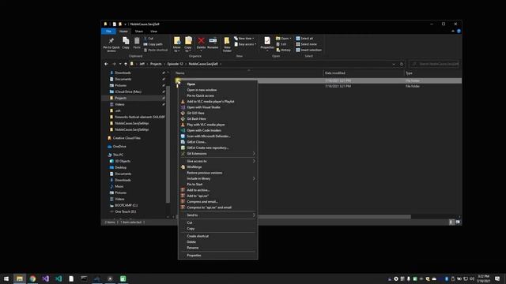This screenshot has height=284, width=506.
Task: Switch to the View ribbon tab
Action: point(153,32)
